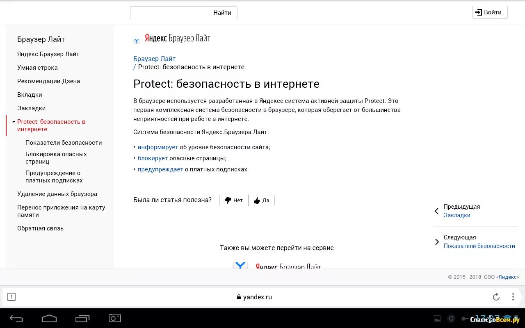The width and height of the screenshot is (525, 328).
Task: Click the 'Была ли статья полезна?' text
Action: tap(173, 200)
